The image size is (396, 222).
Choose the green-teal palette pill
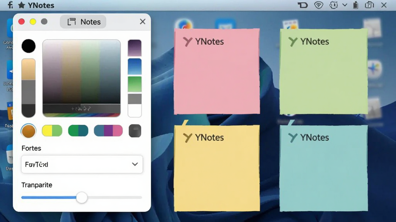coord(78,131)
